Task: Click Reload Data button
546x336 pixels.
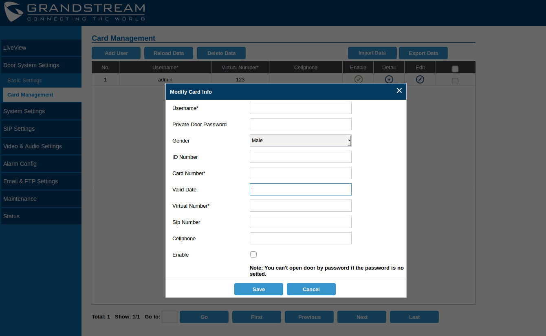Action: coord(169,53)
